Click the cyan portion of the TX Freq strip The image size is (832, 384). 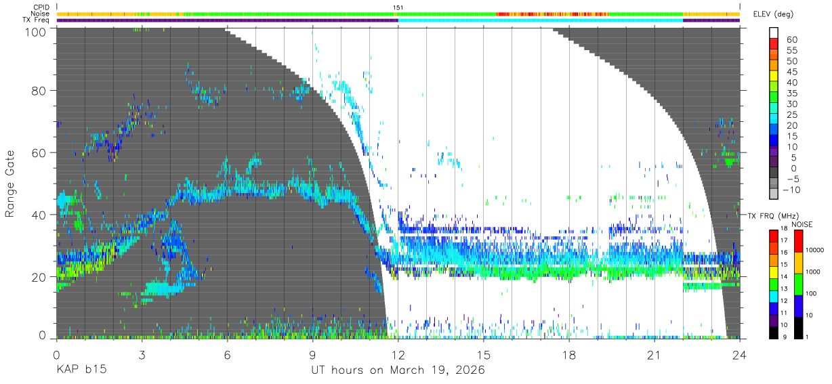tap(540, 20)
